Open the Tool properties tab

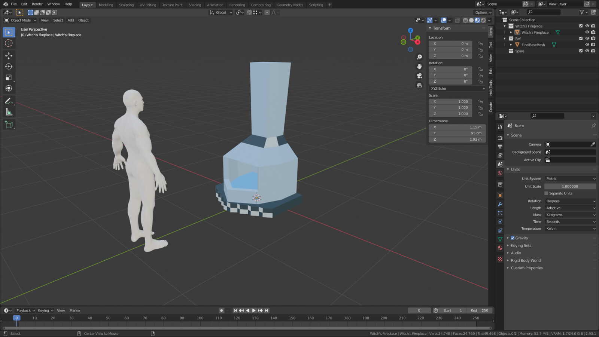(500, 127)
